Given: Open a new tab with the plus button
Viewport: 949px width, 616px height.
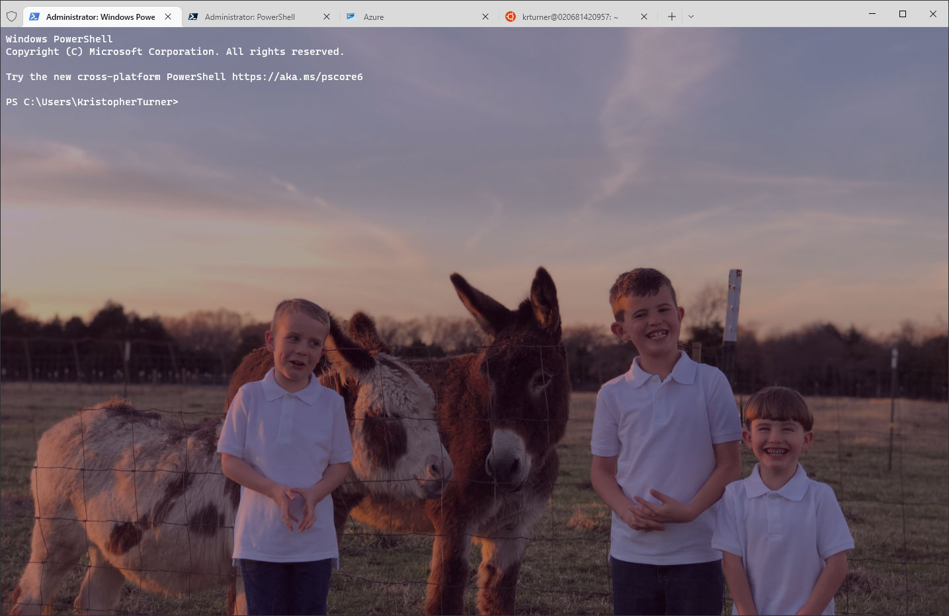Looking at the screenshot, I should pos(671,17).
